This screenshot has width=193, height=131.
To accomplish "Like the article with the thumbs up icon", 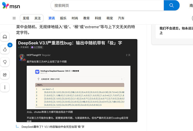I will coord(5,49).
